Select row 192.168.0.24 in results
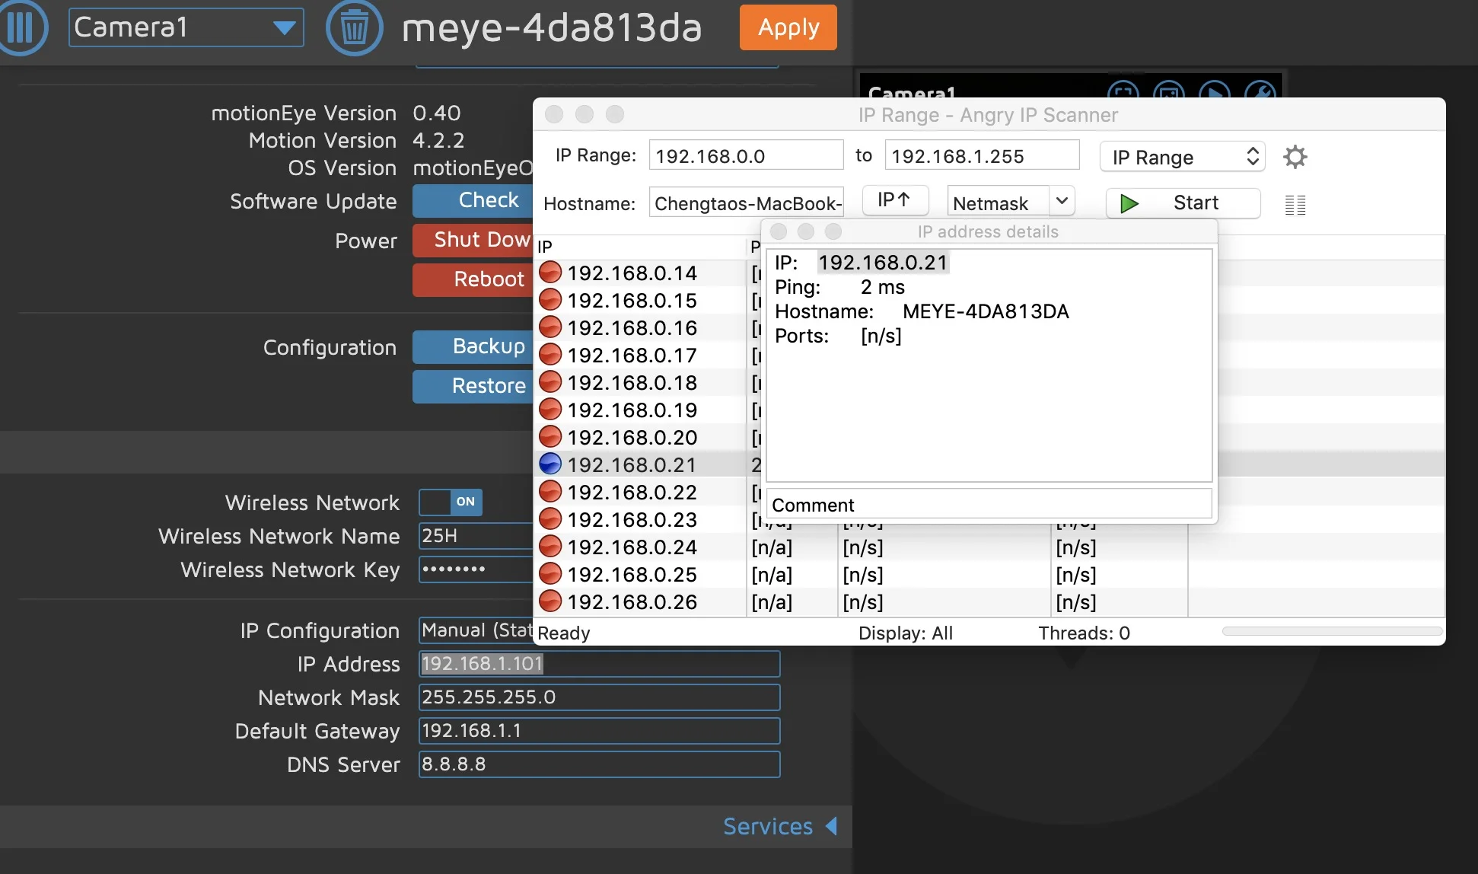Viewport: 1478px width, 874px height. (x=989, y=547)
